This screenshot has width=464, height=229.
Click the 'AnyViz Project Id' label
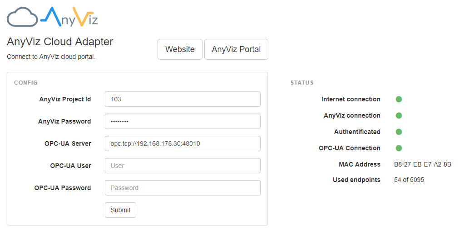point(65,100)
